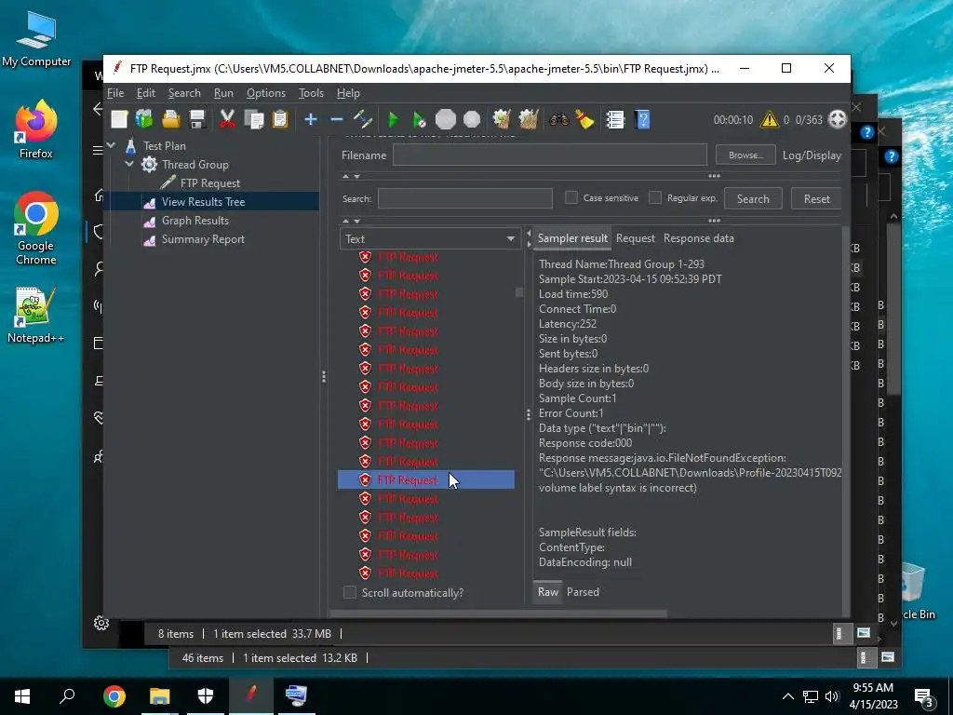The image size is (953, 715).
Task: Select FTP Request in test plan tree
Action: tap(209, 183)
